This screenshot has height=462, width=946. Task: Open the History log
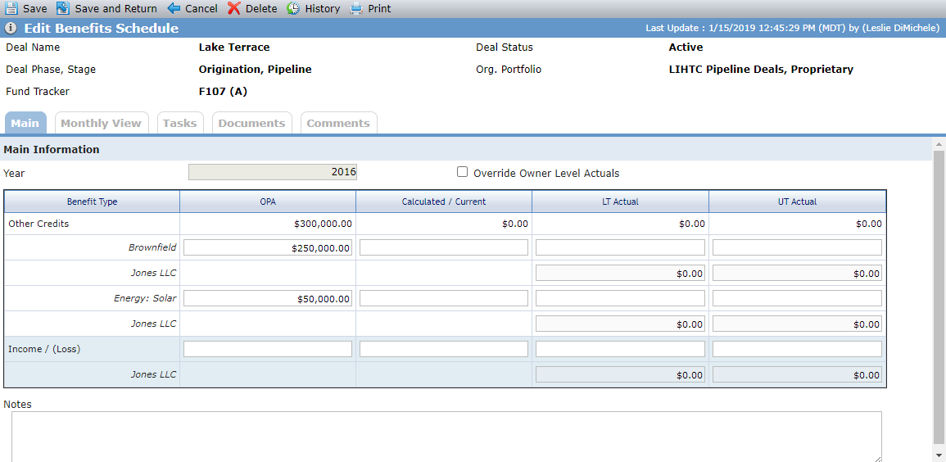tap(322, 9)
